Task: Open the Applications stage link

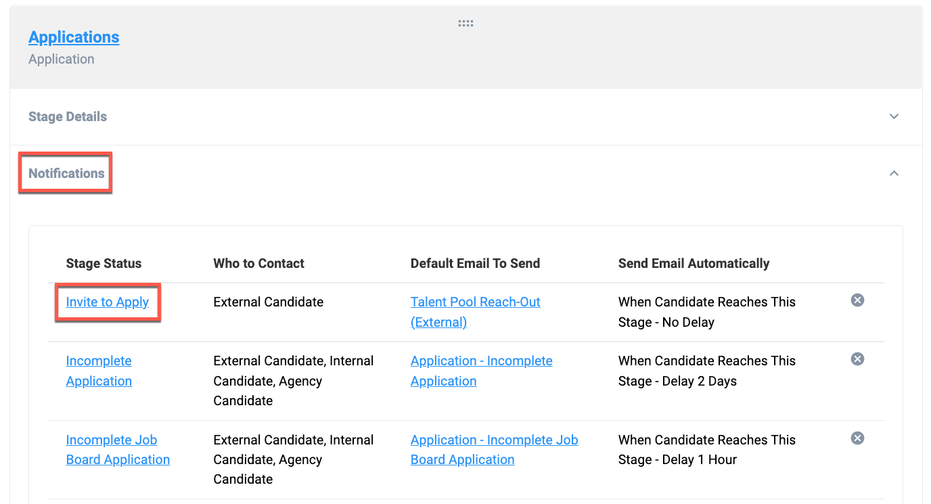Action: [x=74, y=37]
